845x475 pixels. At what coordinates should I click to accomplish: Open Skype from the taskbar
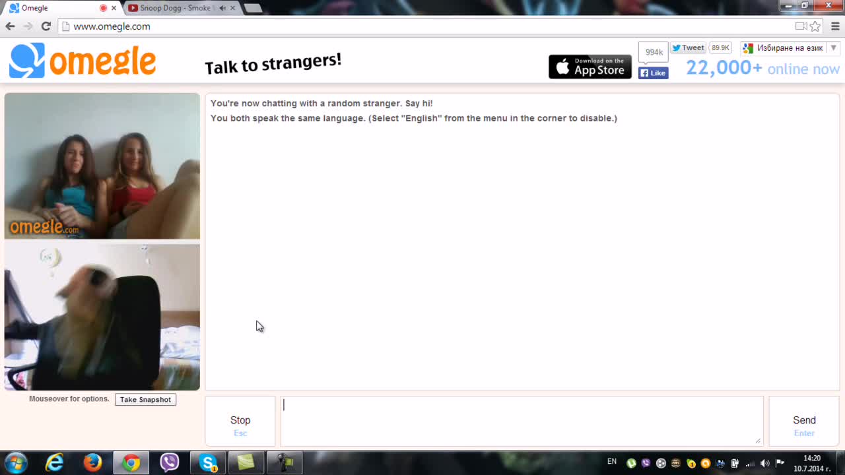(209, 463)
